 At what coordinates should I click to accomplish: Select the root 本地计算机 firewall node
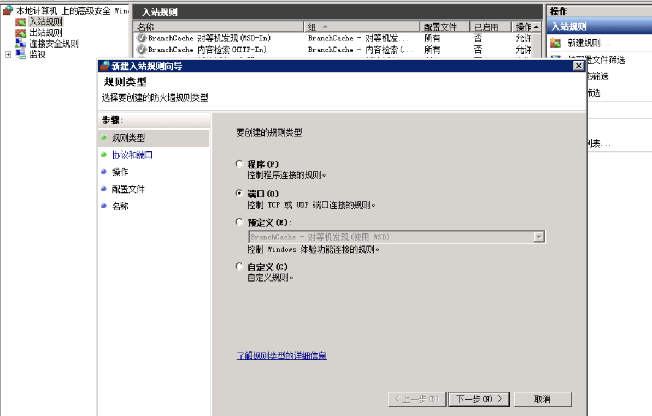72,10
